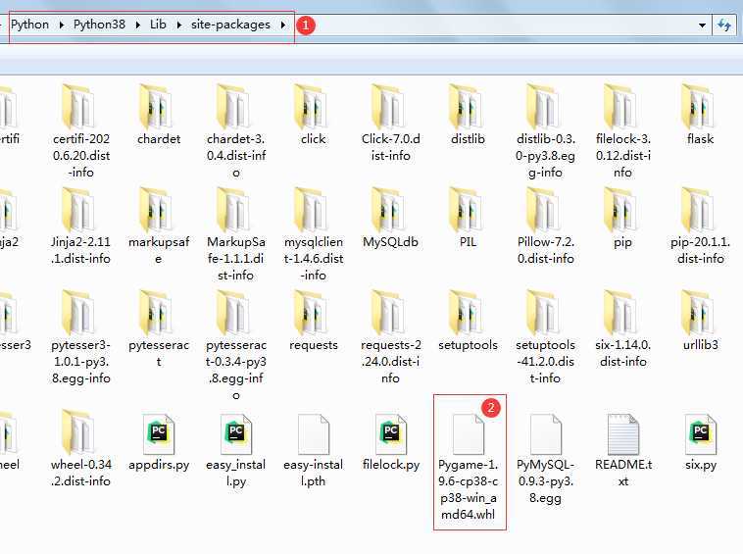Open the chardet folder

click(159, 115)
